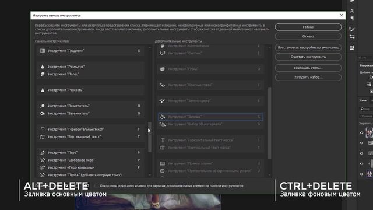Screen dimensions: 373x210
Task: Open the layer filter 'Вид' dropdown
Action: click(x=366, y=109)
